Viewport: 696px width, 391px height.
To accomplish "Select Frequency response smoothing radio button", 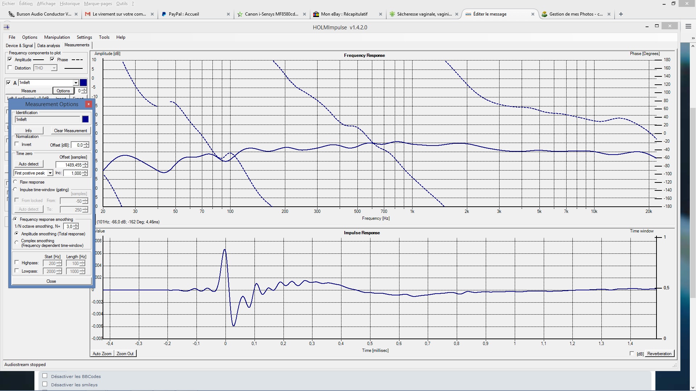I will point(16,219).
